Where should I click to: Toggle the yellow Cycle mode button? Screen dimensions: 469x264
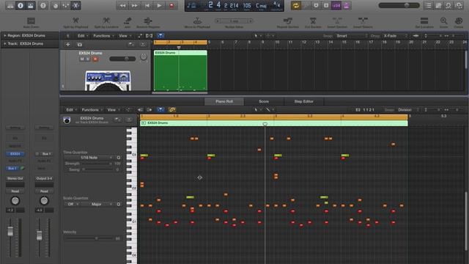(x=296, y=5)
